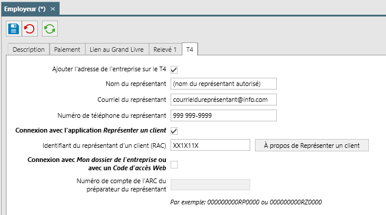Open the Paiement tab
Image resolution: width=386 pixels, height=215 pixels.
[x=67, y=49]
